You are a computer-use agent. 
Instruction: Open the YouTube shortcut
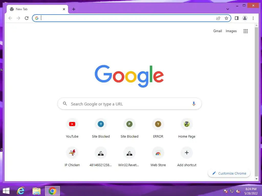[x=72, y=128]
